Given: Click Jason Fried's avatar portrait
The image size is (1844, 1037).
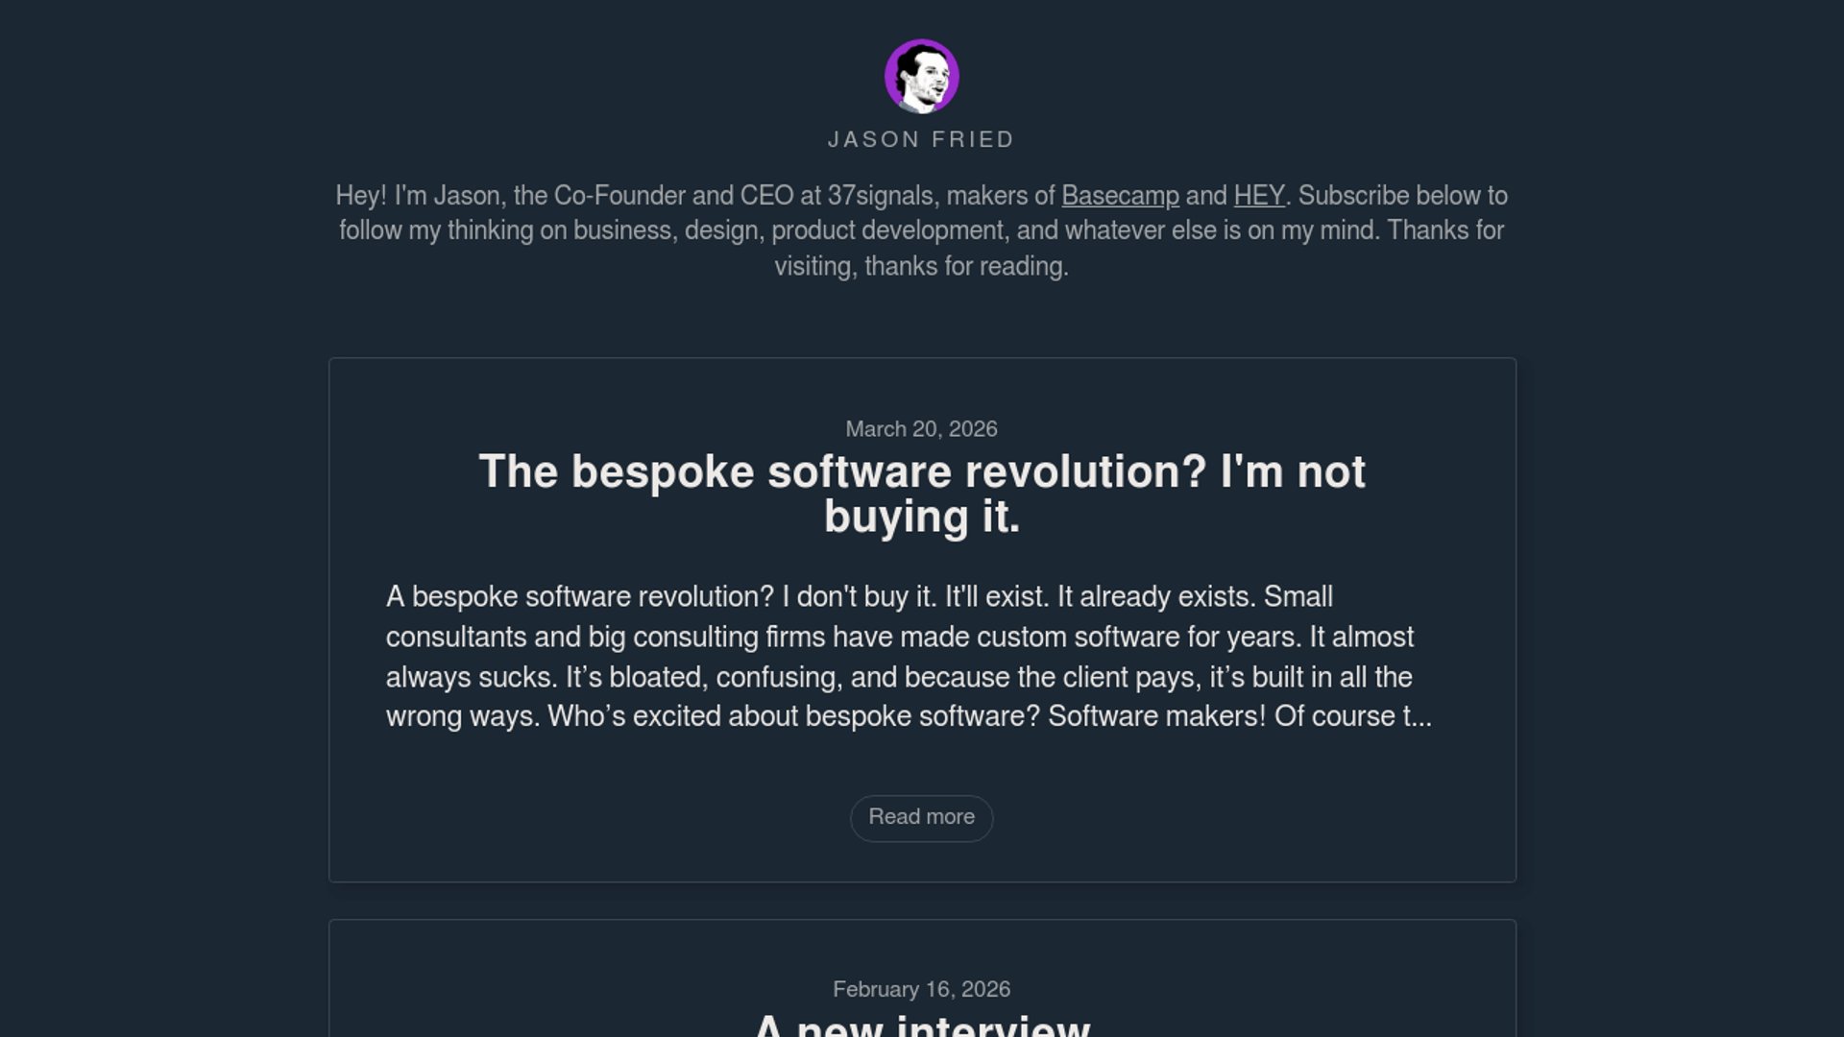Looking at the screenshot, I should coord(921,76).
